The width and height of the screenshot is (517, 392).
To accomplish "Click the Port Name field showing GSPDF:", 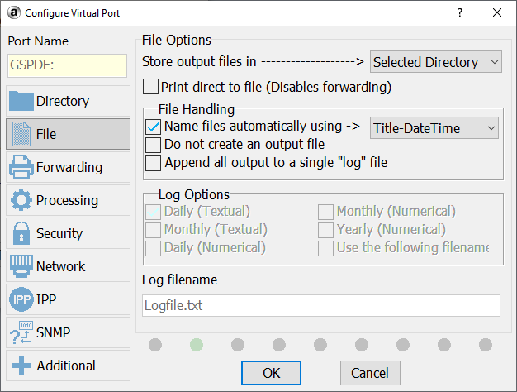I will (67, 65).
